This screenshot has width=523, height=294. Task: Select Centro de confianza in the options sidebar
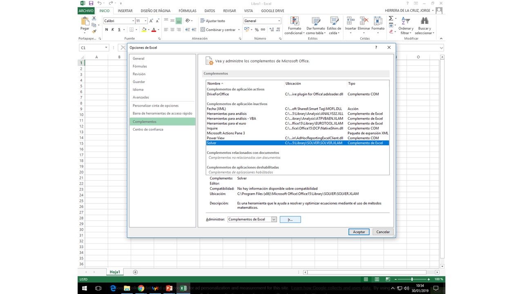[148, 129]
